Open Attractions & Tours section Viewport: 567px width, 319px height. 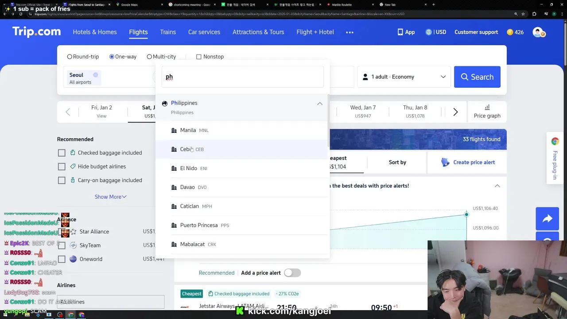[x=258, y=32]
